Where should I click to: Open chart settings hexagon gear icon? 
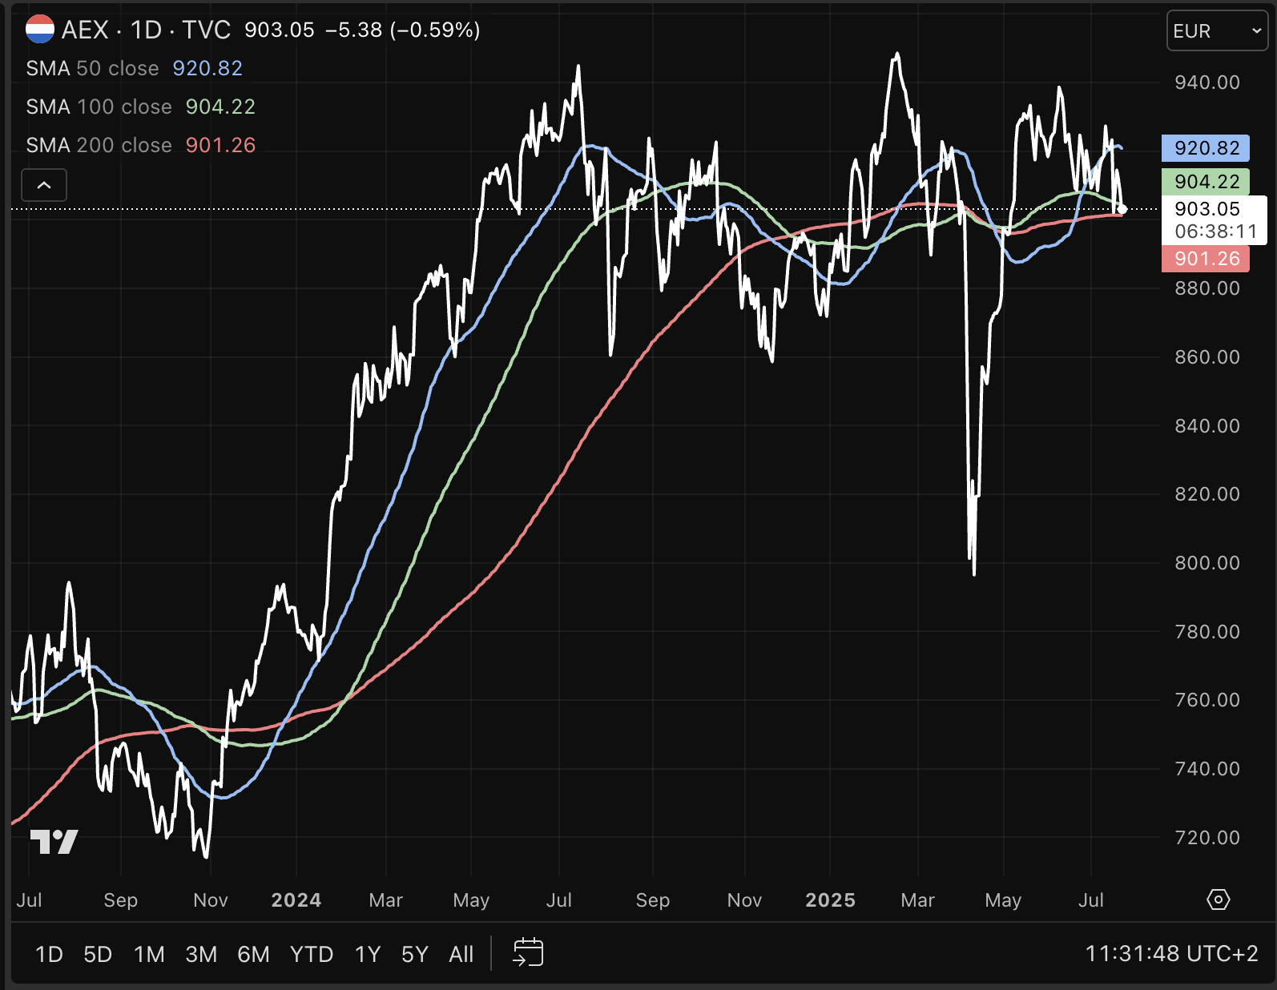pos(1218,899)
